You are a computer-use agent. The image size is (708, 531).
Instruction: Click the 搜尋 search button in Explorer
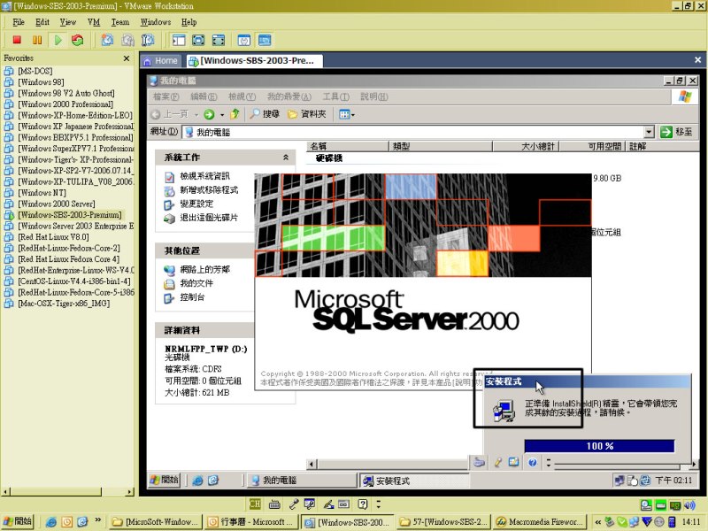(x=265, y=115)
